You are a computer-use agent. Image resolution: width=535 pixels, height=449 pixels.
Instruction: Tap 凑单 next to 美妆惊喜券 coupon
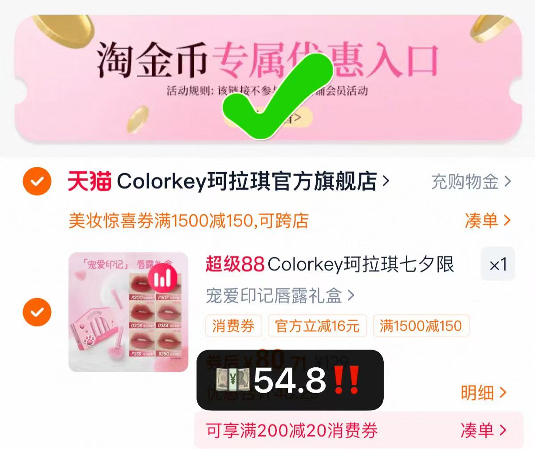[488, 221]
